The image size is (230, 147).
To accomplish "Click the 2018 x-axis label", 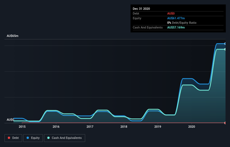I will point(124,127).
